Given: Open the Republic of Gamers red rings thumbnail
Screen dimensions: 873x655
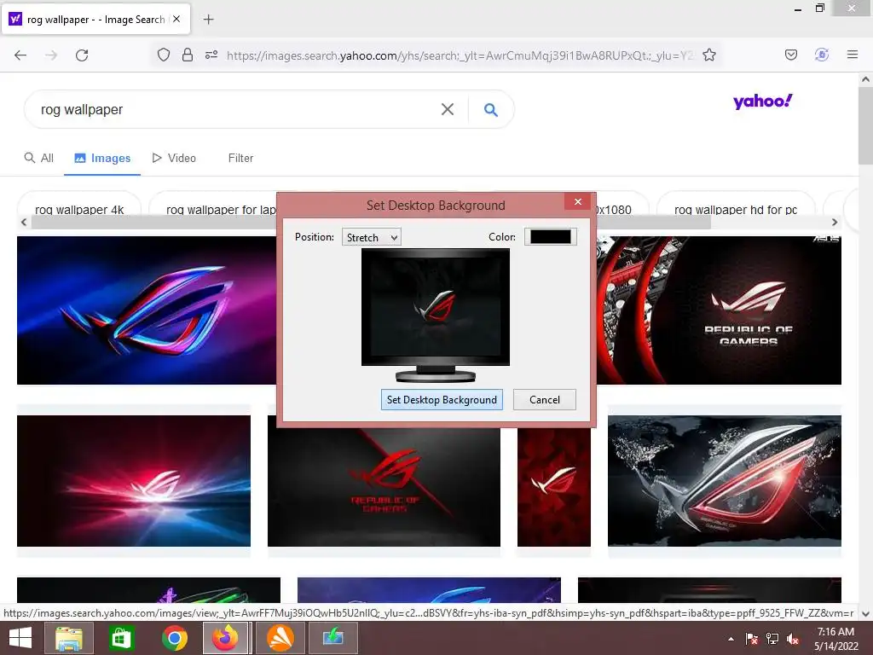Looking at the screenshot, I should point(719,310).
